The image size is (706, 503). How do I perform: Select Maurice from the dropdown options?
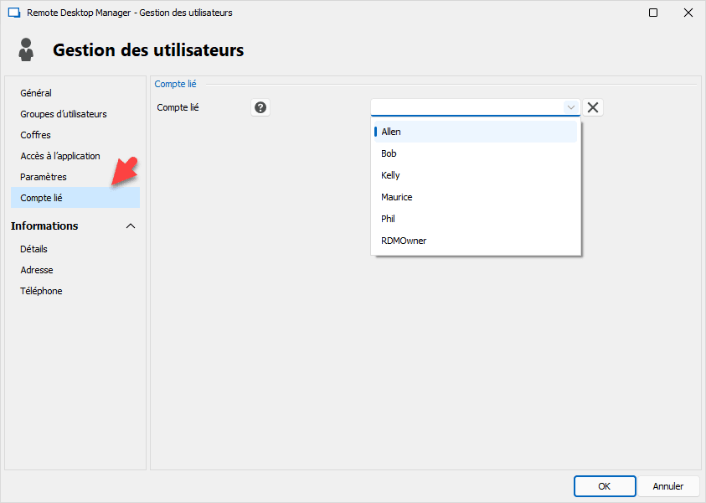tap(396, 197)
